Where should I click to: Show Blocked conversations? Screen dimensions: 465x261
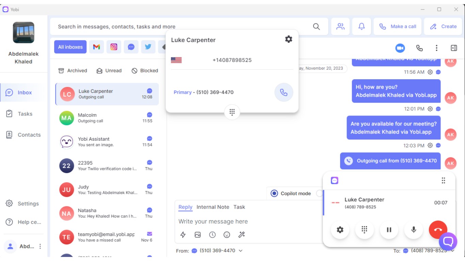pyautogui.click(x=145, y=71)
